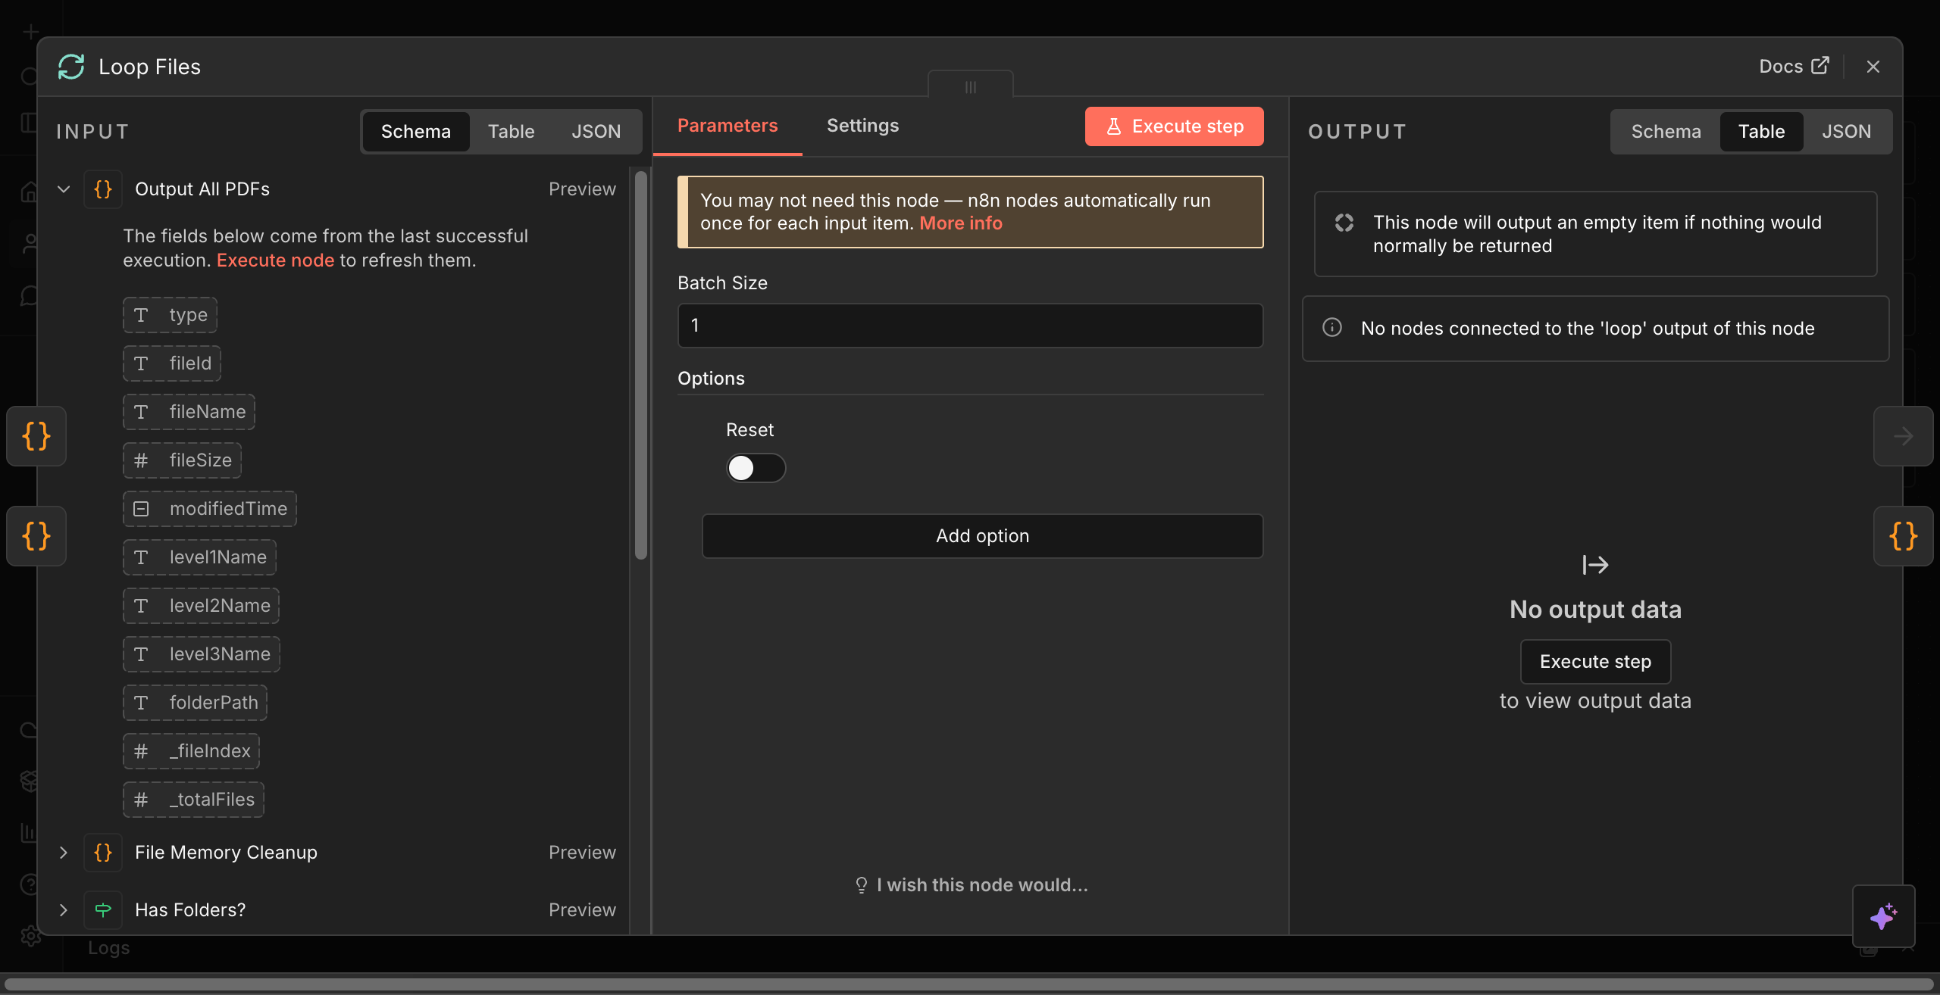Click the Loop Files refresh icon
The image size is (1940, 995).
click(71, 67)
